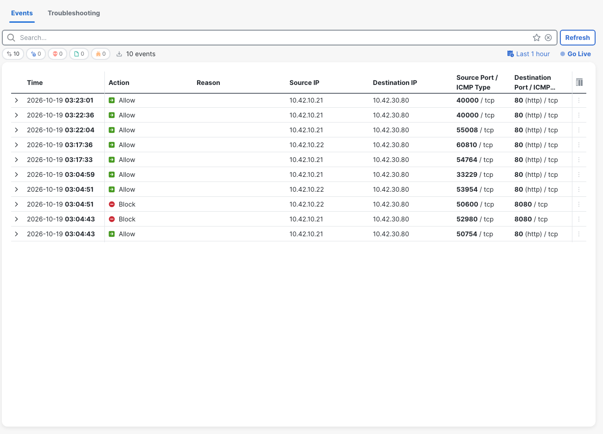Image resolution: width=603 pixels, height=434 pixels.
Task: Expand the Block event from 10.42.10.22
Action: (16, 204)
